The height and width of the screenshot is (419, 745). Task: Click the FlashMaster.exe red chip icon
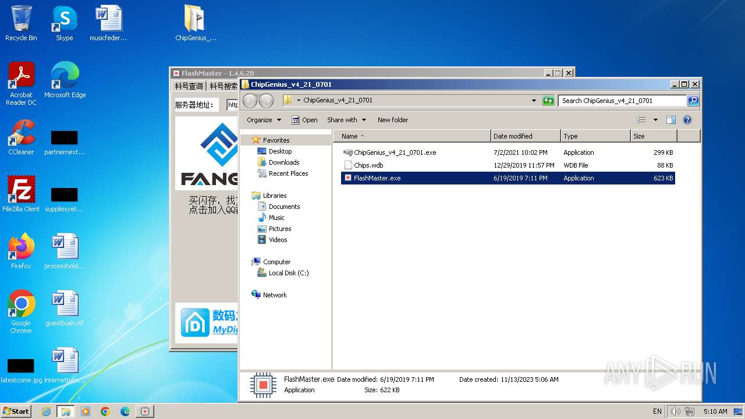pos(348,178)
